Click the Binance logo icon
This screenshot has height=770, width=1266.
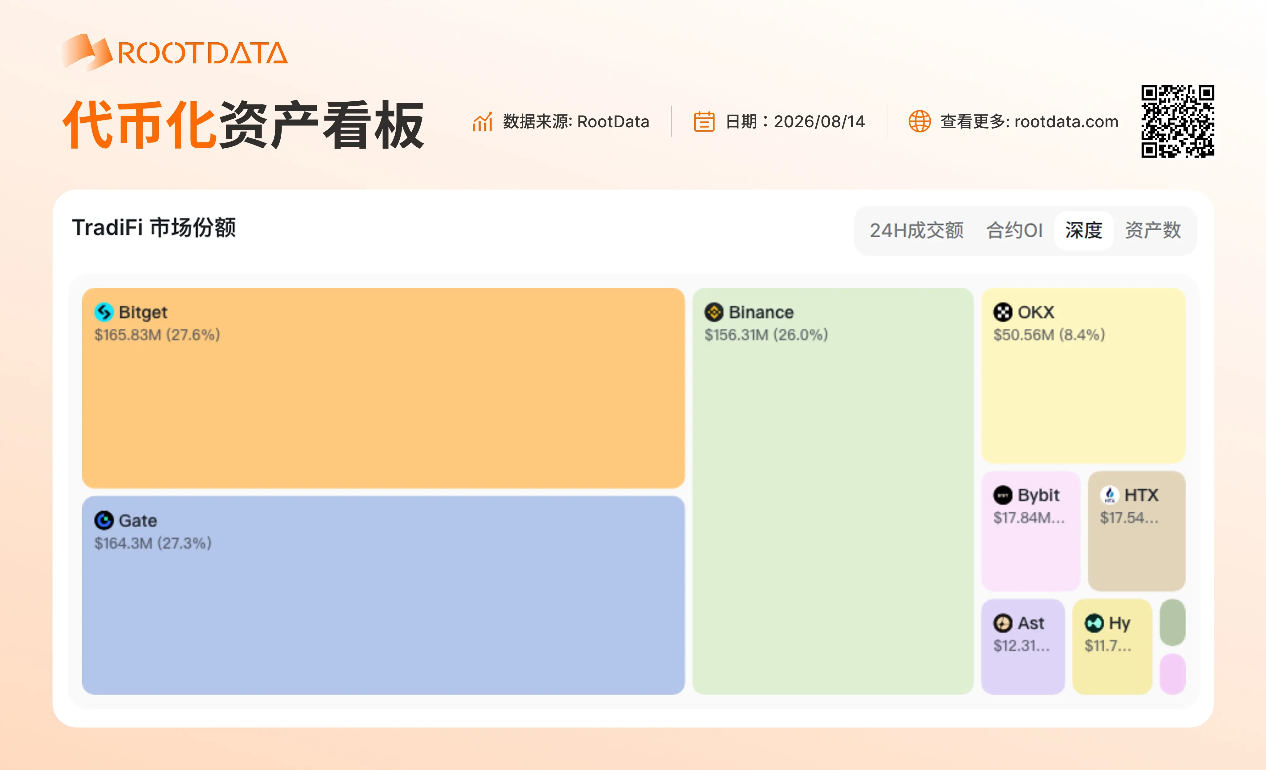pos(714,312)
